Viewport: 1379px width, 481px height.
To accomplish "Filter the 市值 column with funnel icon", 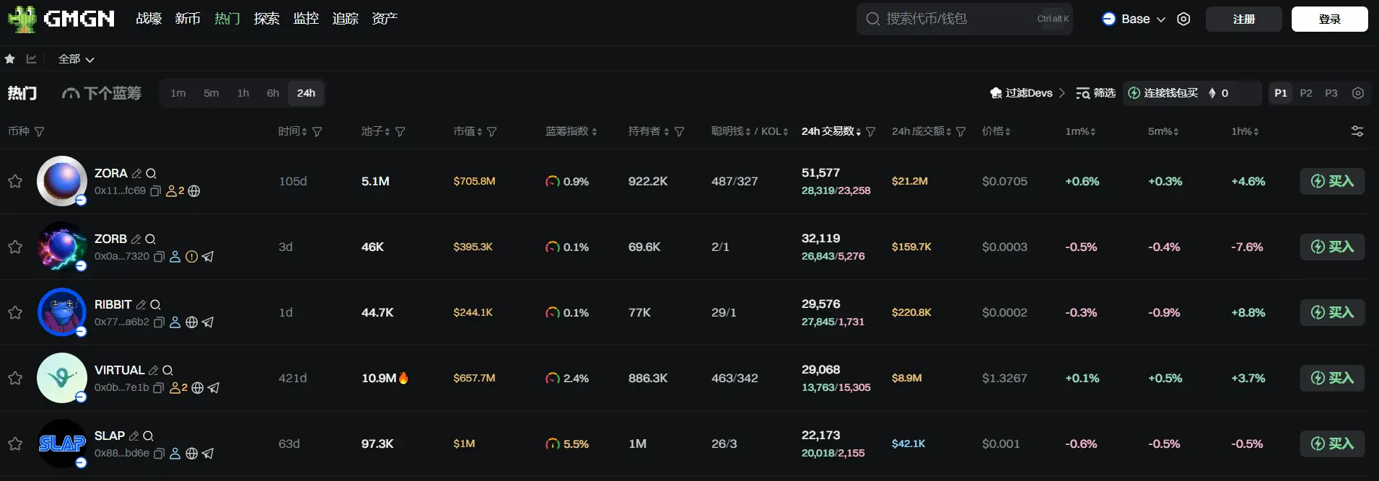I will point(492,132).
